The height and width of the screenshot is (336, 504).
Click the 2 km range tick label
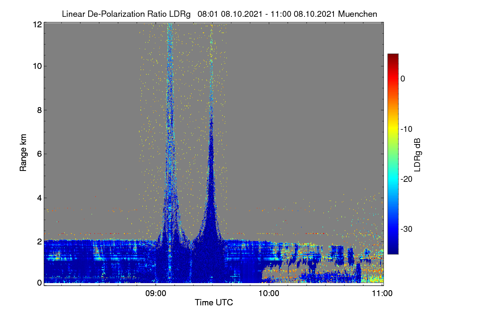[39, 241]
